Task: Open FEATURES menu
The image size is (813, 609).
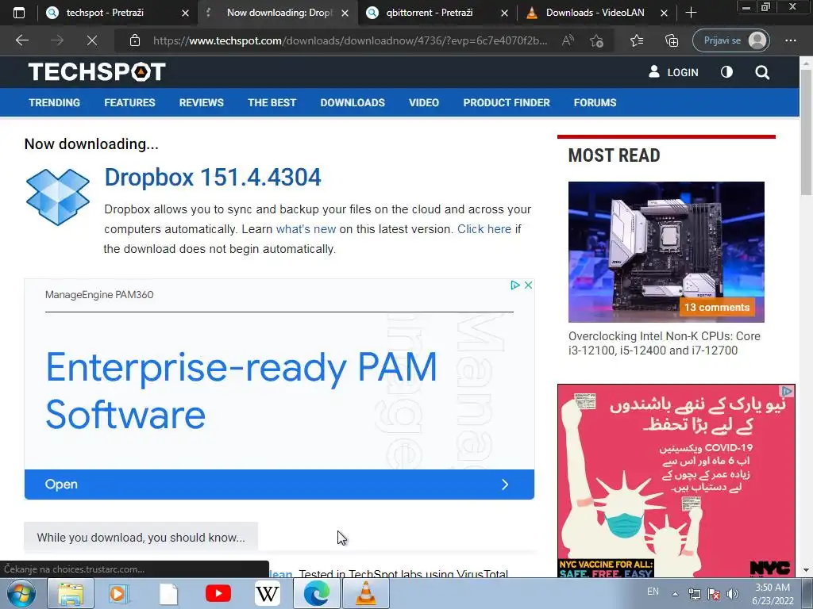Action: click(x=129, y=102)
